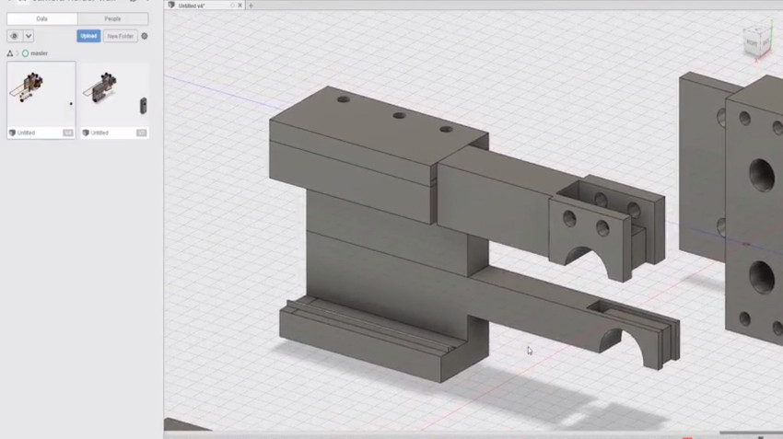Open data panel settings gear

[145, 36]
